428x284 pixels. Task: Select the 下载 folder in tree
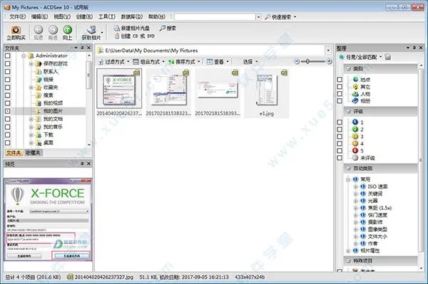tap(48, 135)
